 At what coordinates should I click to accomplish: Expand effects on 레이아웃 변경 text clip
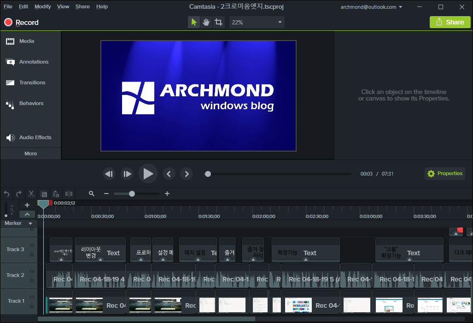pos(100,259)
